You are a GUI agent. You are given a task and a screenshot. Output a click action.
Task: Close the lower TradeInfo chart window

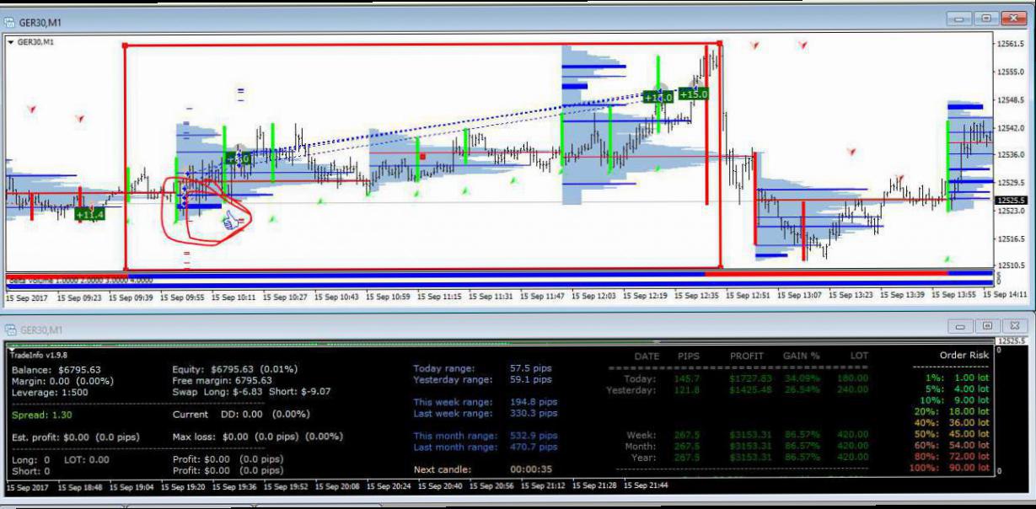coord(1014,325)
